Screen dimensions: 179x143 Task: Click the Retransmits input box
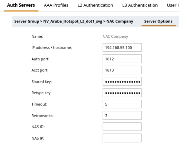pos(122,115)
